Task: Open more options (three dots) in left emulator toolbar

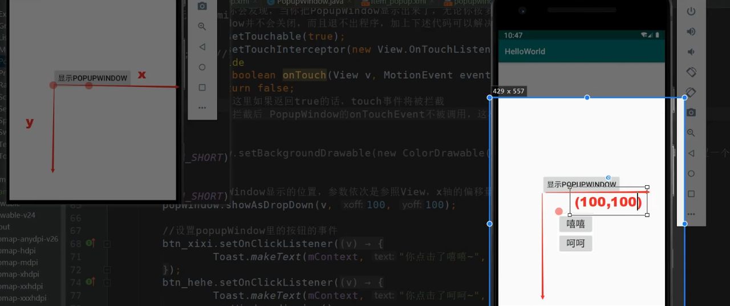Action: (202, 108)
